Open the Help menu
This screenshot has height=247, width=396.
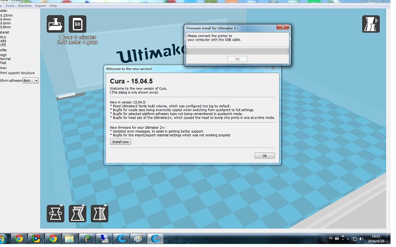point(53,5)
